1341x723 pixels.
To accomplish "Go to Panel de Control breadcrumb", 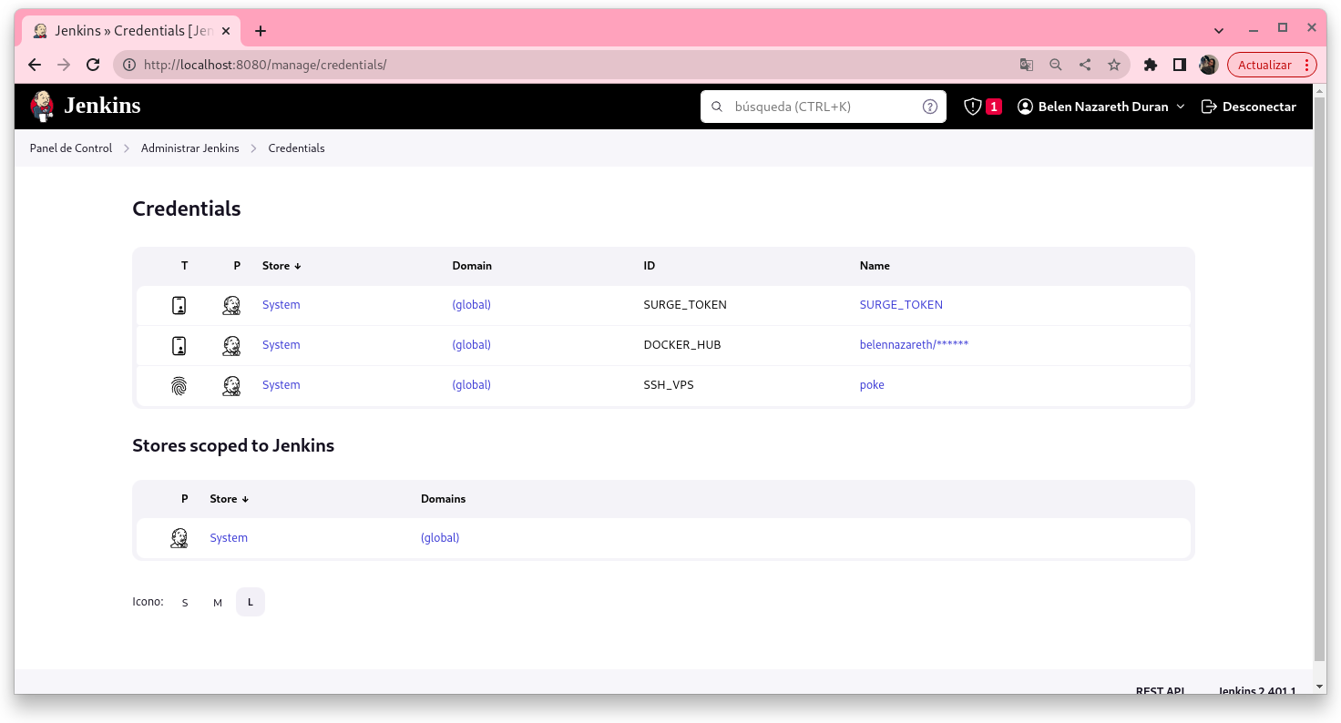I will tap(71, 148).
